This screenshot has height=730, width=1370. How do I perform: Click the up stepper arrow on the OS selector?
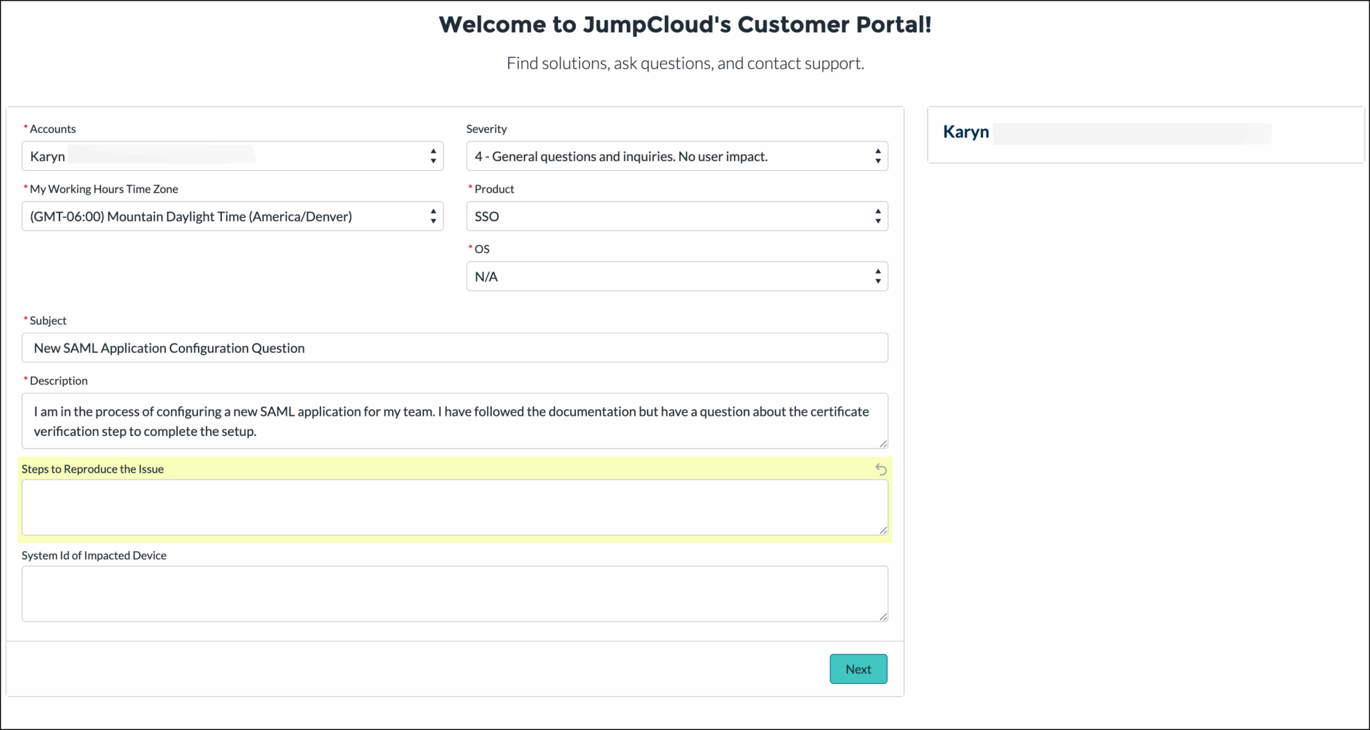pos(878,271)
